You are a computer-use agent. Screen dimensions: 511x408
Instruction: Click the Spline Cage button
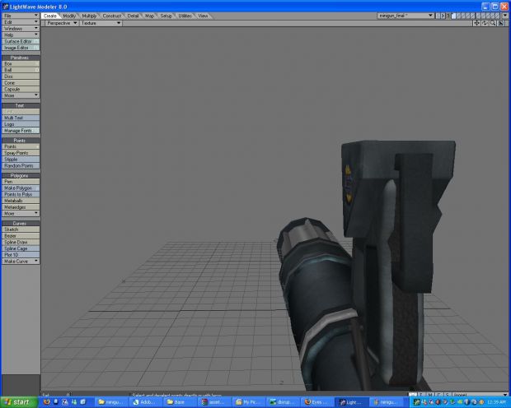(x=21, y=248)
